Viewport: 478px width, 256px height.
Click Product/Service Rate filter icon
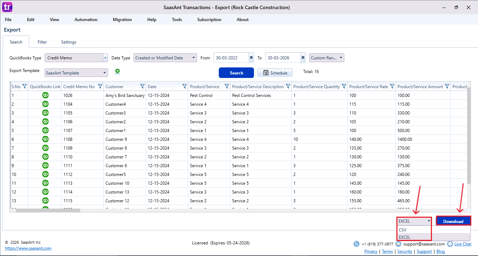392,86
